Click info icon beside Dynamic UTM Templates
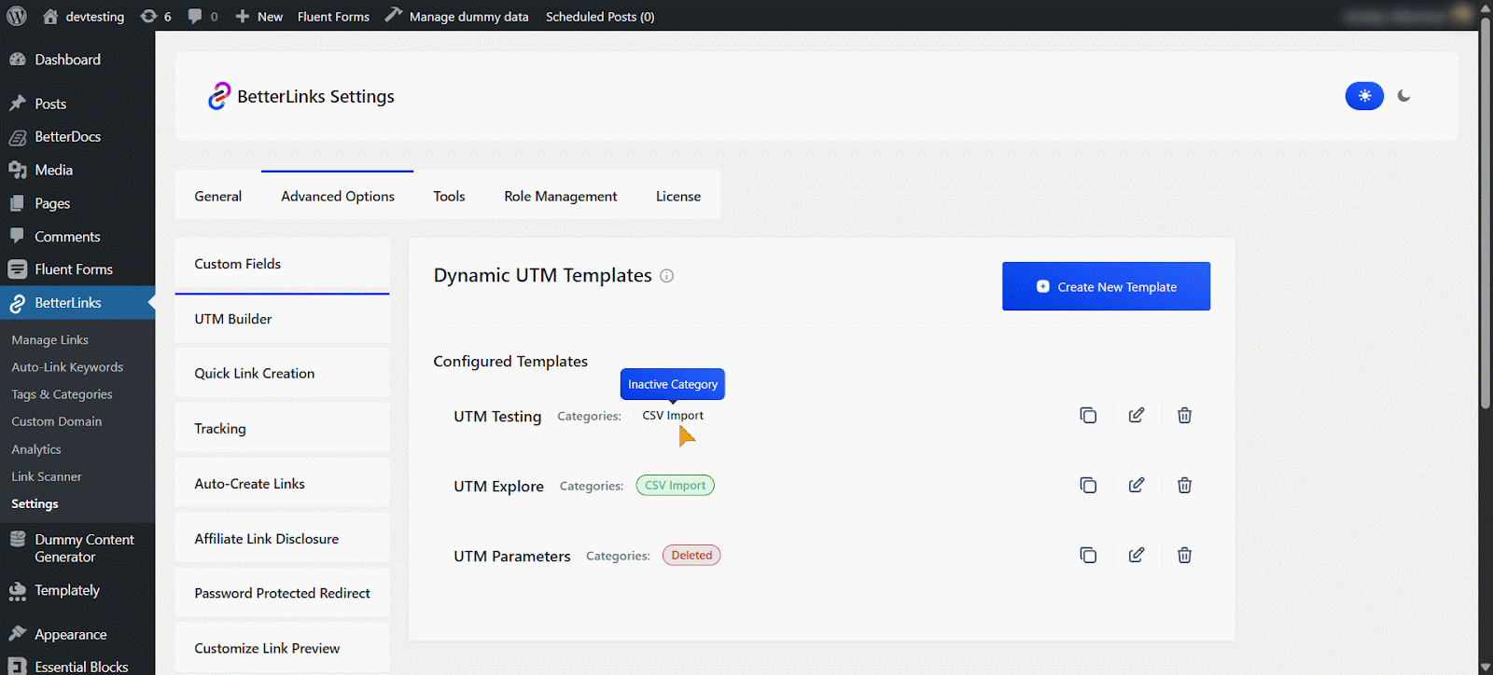This screenshot has height=675, width=1493. click(666, 276)
